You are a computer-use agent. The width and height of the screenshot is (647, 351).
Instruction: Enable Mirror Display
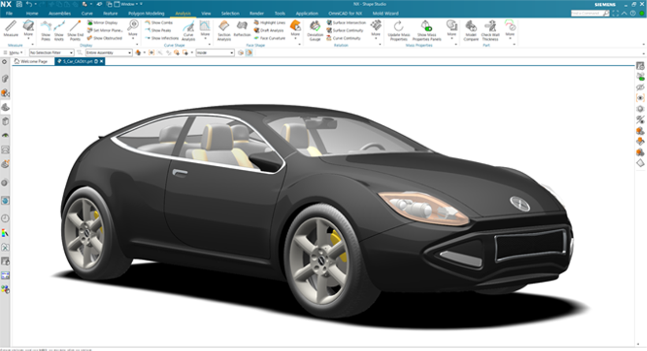[102, 22]
